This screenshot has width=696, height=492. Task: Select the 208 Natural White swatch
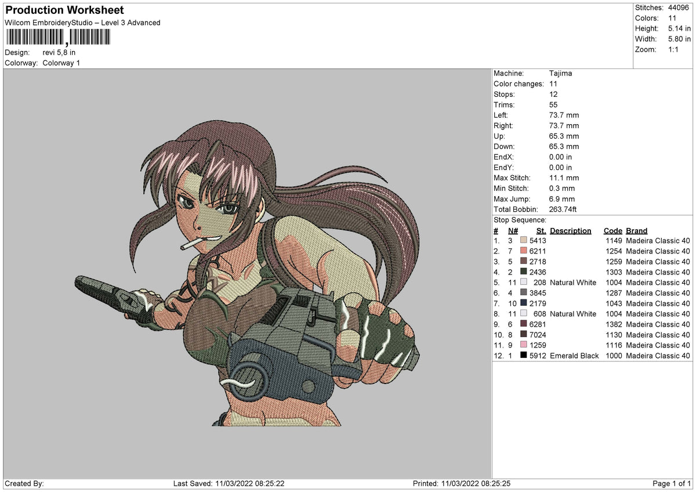pos(524,283)
